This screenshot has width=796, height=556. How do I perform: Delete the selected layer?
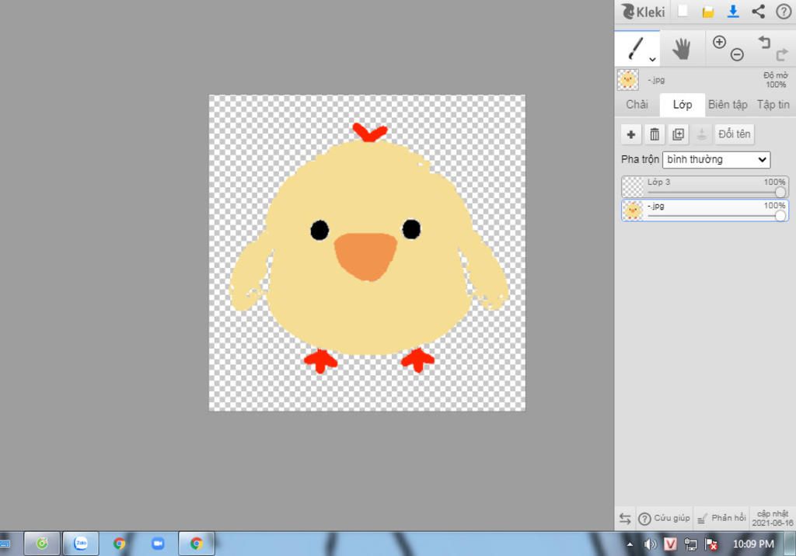[655, 134]
